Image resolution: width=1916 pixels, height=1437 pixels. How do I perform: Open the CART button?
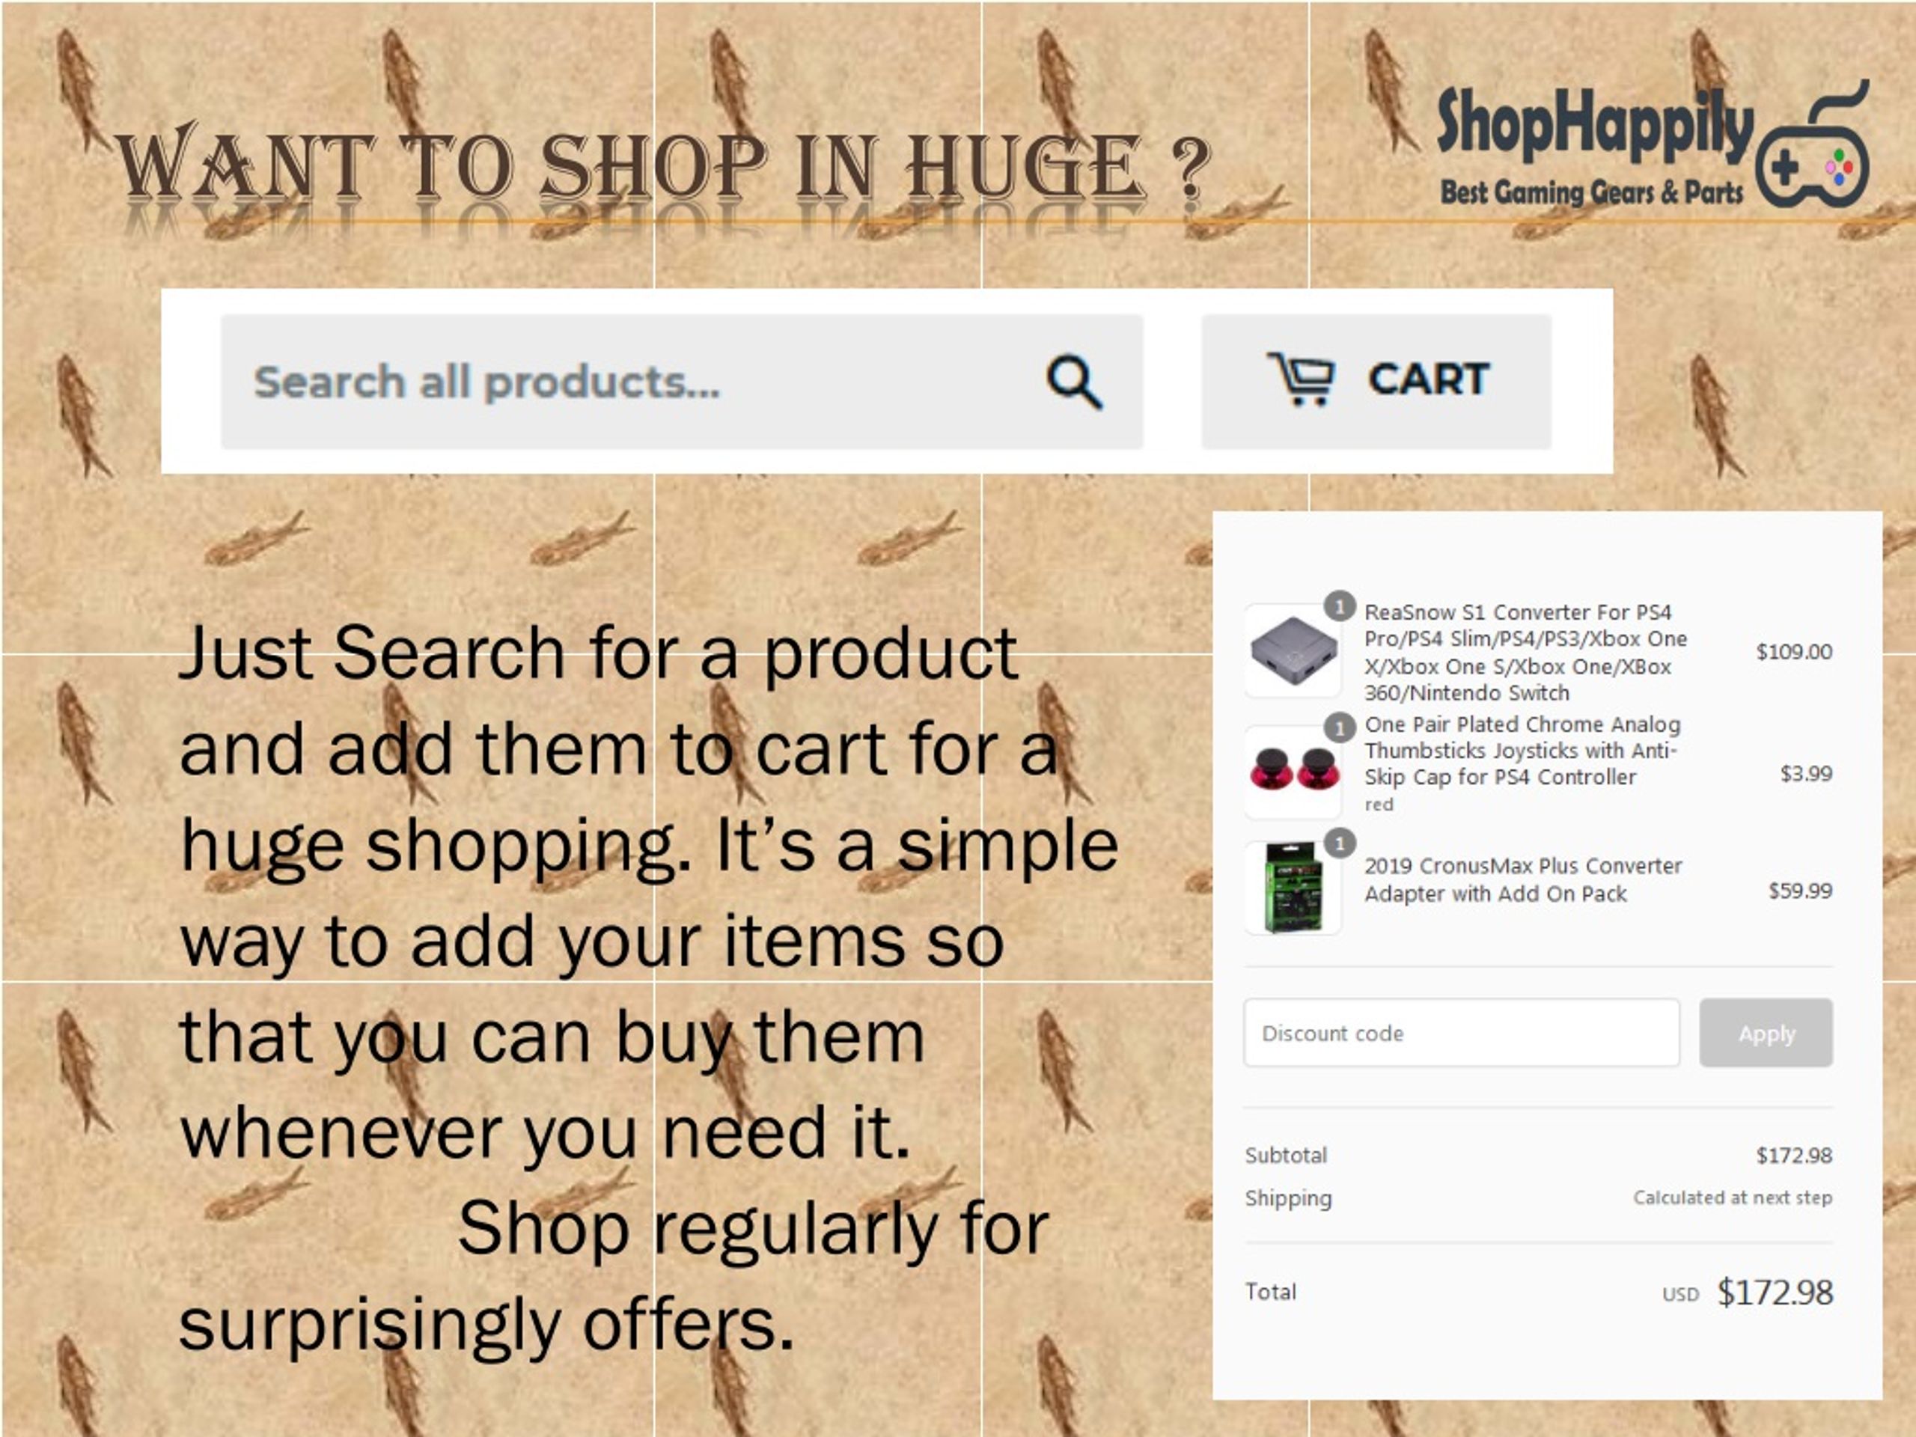(1376, 382)
